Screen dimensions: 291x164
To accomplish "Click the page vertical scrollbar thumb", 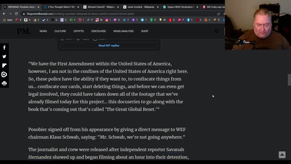I will tap(289, 80).
